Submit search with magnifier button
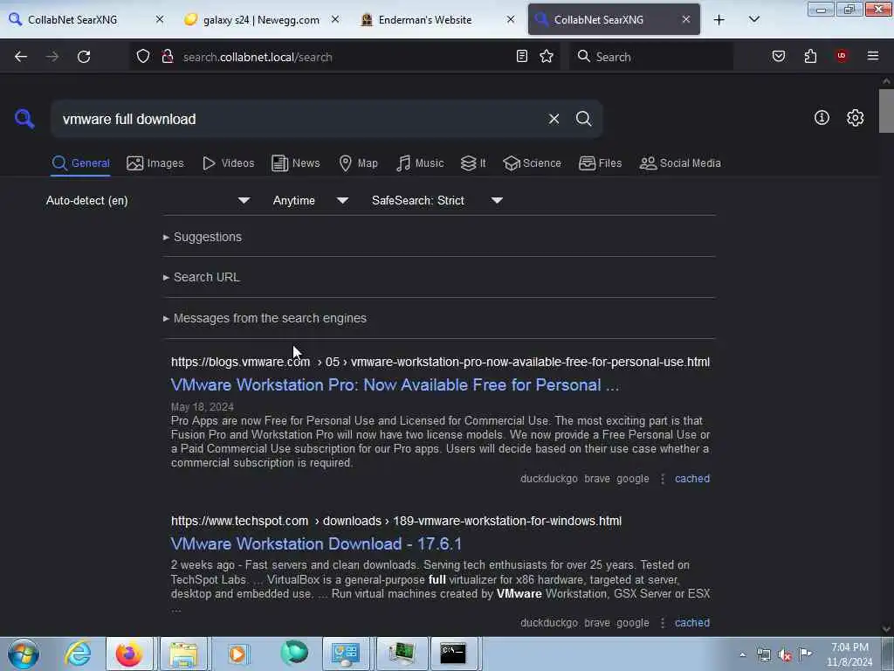The width and height of the screenshot is (894, 671). pyautogui.click(x=584, y=119)
